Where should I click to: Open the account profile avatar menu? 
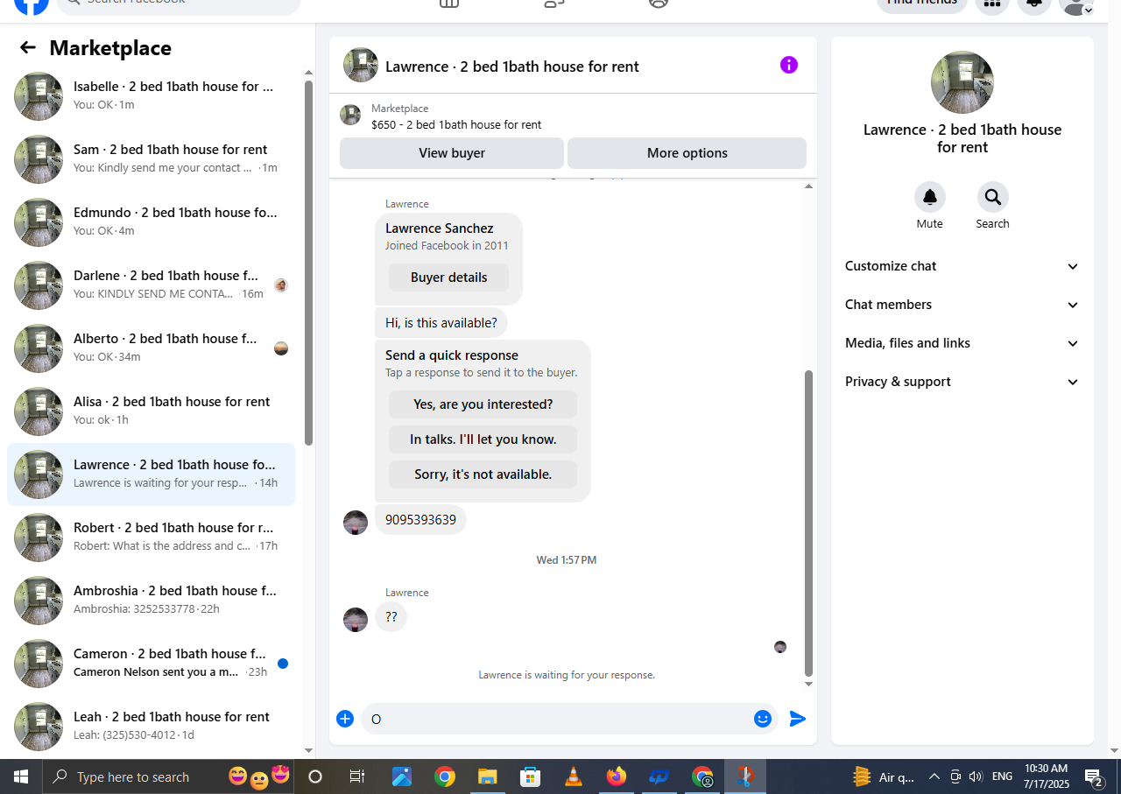click(1076, 5)
